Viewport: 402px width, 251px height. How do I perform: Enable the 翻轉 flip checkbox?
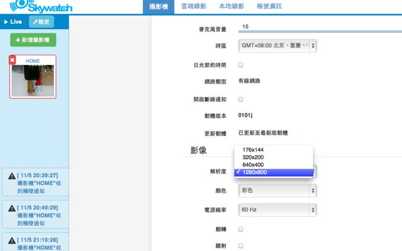tap(241, 229)
